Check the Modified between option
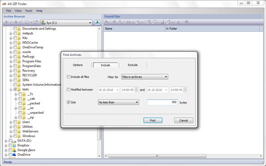266x166 pixels. click(x=69, y=89)
